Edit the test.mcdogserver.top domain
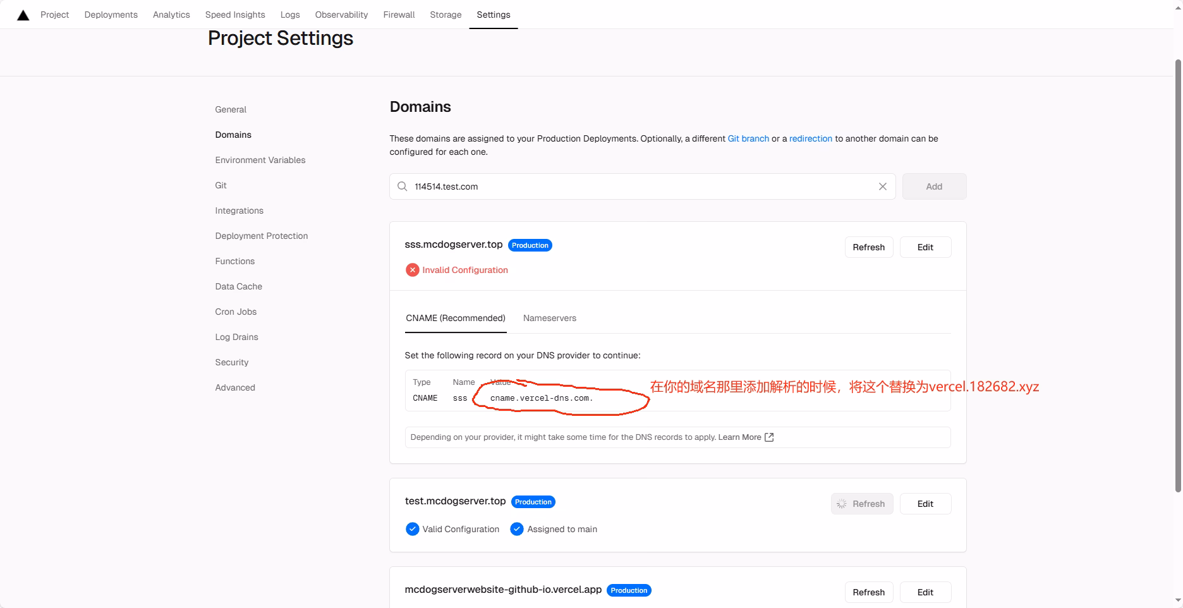The height and width of the screenshot is (608, 1183). 925,504
